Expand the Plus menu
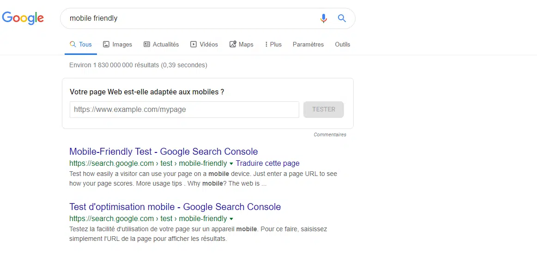 (x=273, y=45)
